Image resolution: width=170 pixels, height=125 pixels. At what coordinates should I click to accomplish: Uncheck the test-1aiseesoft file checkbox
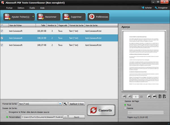click(x=2, y=31)
